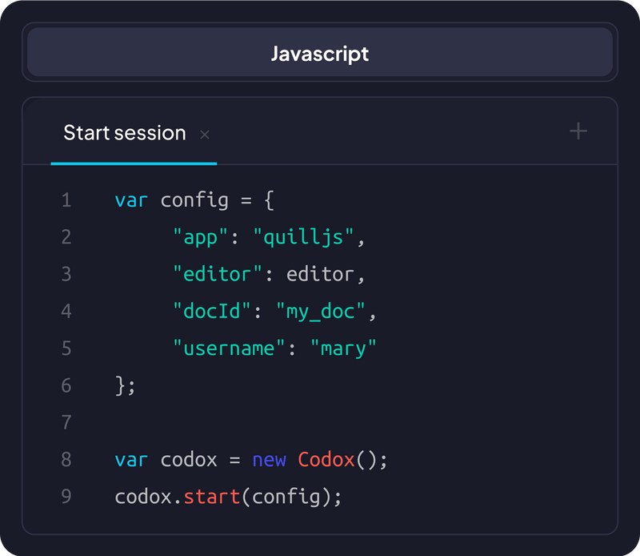Select the "docId" key text
The image size is (640, 556).
click(x=211, y=311)
